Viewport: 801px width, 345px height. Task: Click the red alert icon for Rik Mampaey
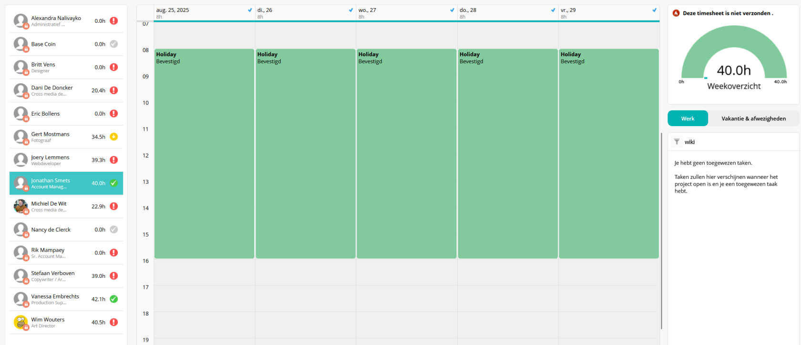(x=113, y=253)
